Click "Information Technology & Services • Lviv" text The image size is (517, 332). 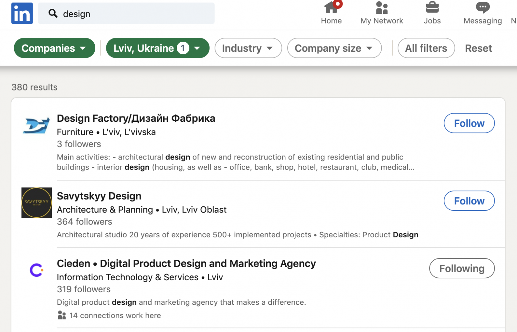pyautogui.click(x=140, y=277)
